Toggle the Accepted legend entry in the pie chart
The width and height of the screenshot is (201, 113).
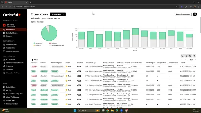click(x=38, y=43)
